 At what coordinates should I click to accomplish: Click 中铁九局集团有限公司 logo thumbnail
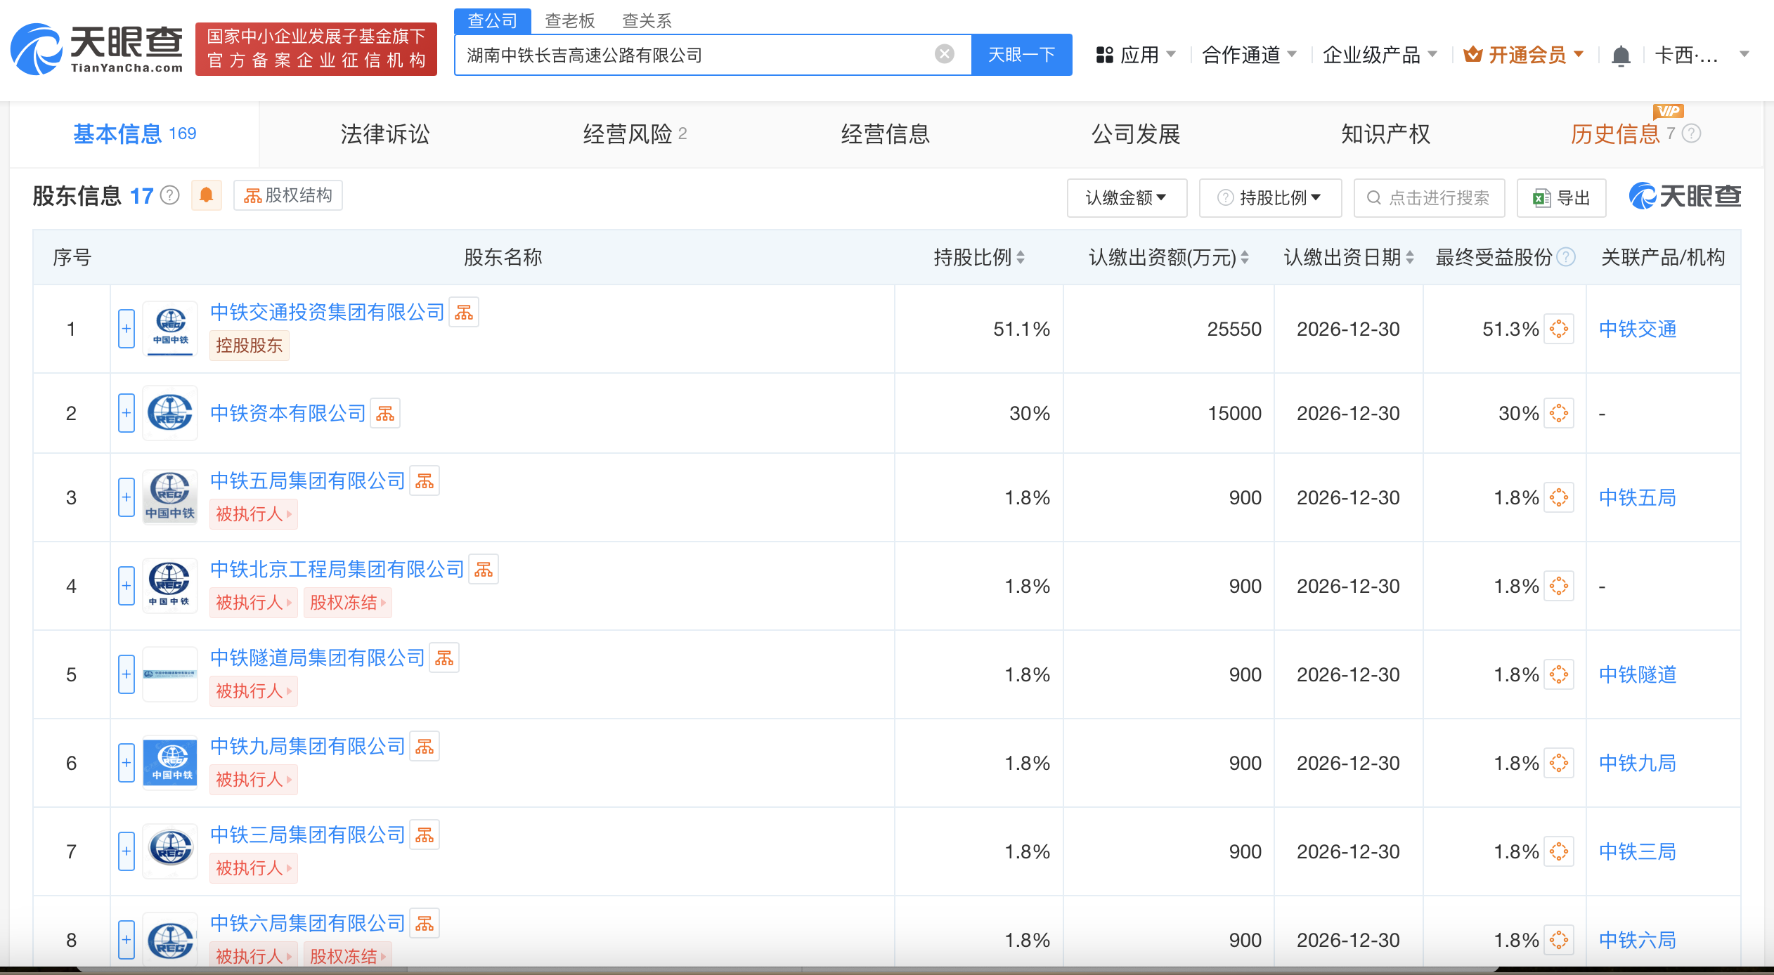pos(170,763)
